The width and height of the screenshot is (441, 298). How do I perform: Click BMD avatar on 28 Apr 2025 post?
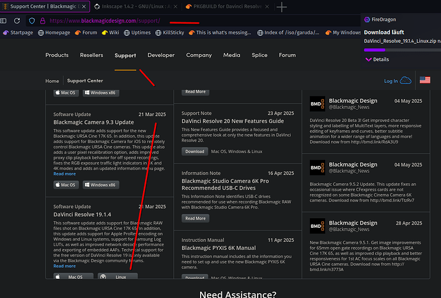click(x=317, y=226)
